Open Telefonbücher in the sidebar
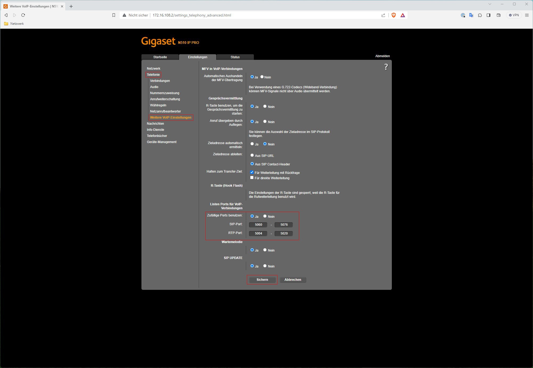Screen dimensions: 533x368 coord(157,136)
